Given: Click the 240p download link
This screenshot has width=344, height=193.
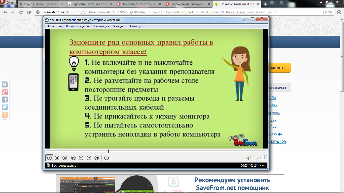Looking at the screenshot, I should tap(273, 126).
